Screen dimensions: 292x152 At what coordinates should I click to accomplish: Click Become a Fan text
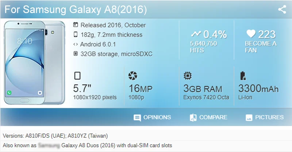coord(261,47)
